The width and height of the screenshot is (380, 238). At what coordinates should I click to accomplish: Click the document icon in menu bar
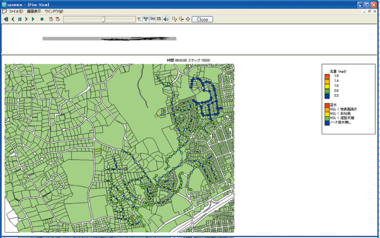point(4,12)
